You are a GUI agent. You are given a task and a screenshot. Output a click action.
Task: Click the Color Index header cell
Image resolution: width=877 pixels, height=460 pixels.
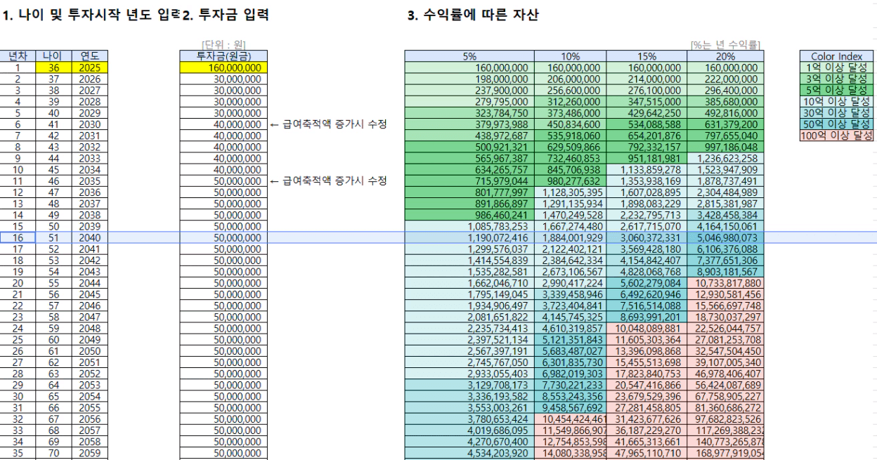pos(838,57)
